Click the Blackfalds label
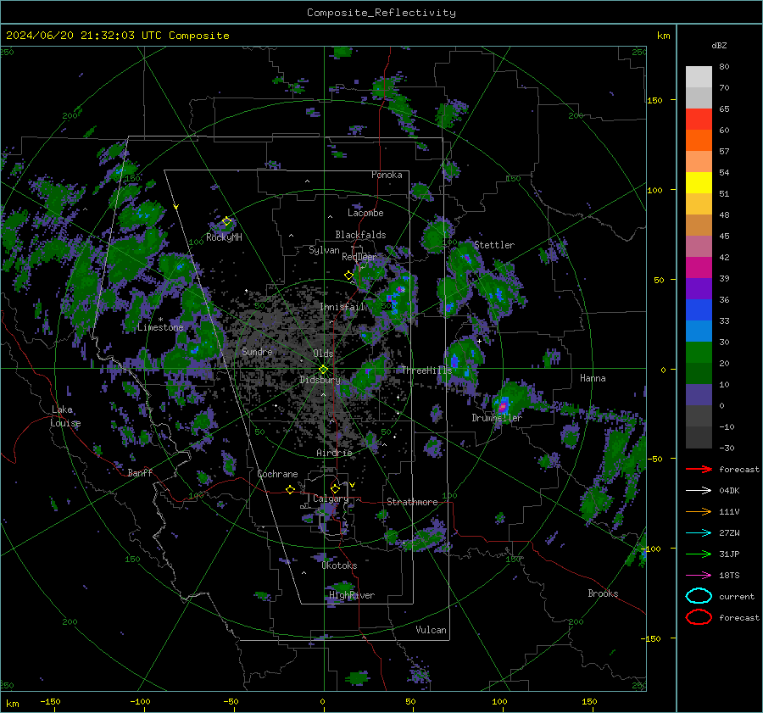The width and height of the screenshot is (763, 713). (x=360, y=235)
